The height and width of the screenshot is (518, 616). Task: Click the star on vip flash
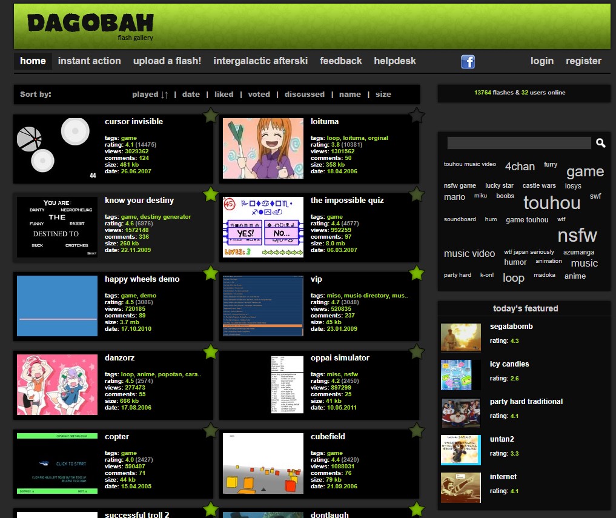[x=417, y=273]
